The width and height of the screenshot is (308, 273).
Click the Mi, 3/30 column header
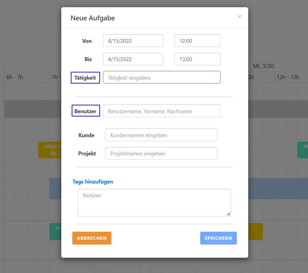[x=263, y=66]
